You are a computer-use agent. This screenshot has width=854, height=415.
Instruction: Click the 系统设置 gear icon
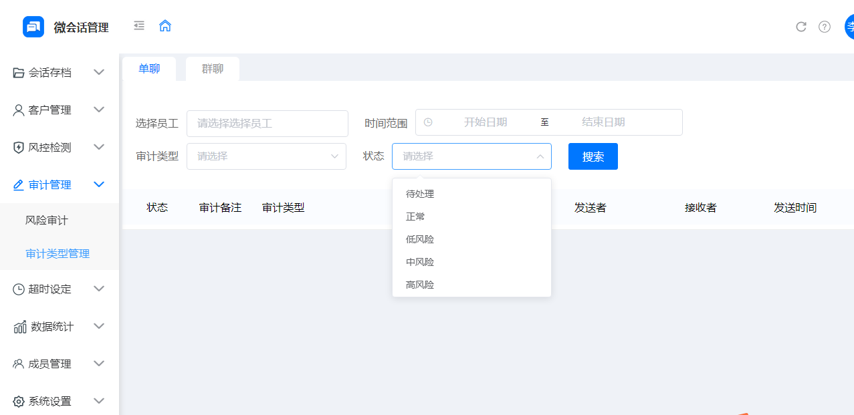18,401
